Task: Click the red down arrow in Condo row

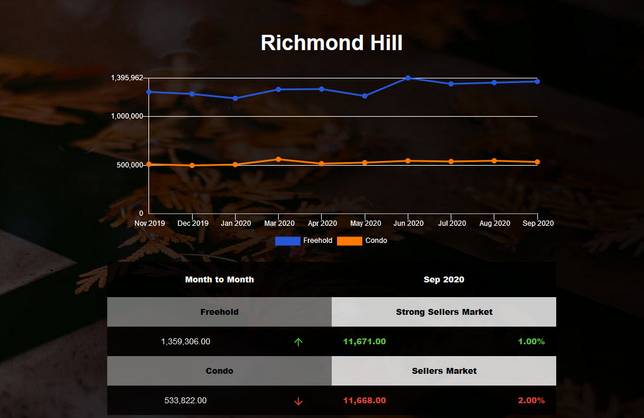Action: pos(298,401)
